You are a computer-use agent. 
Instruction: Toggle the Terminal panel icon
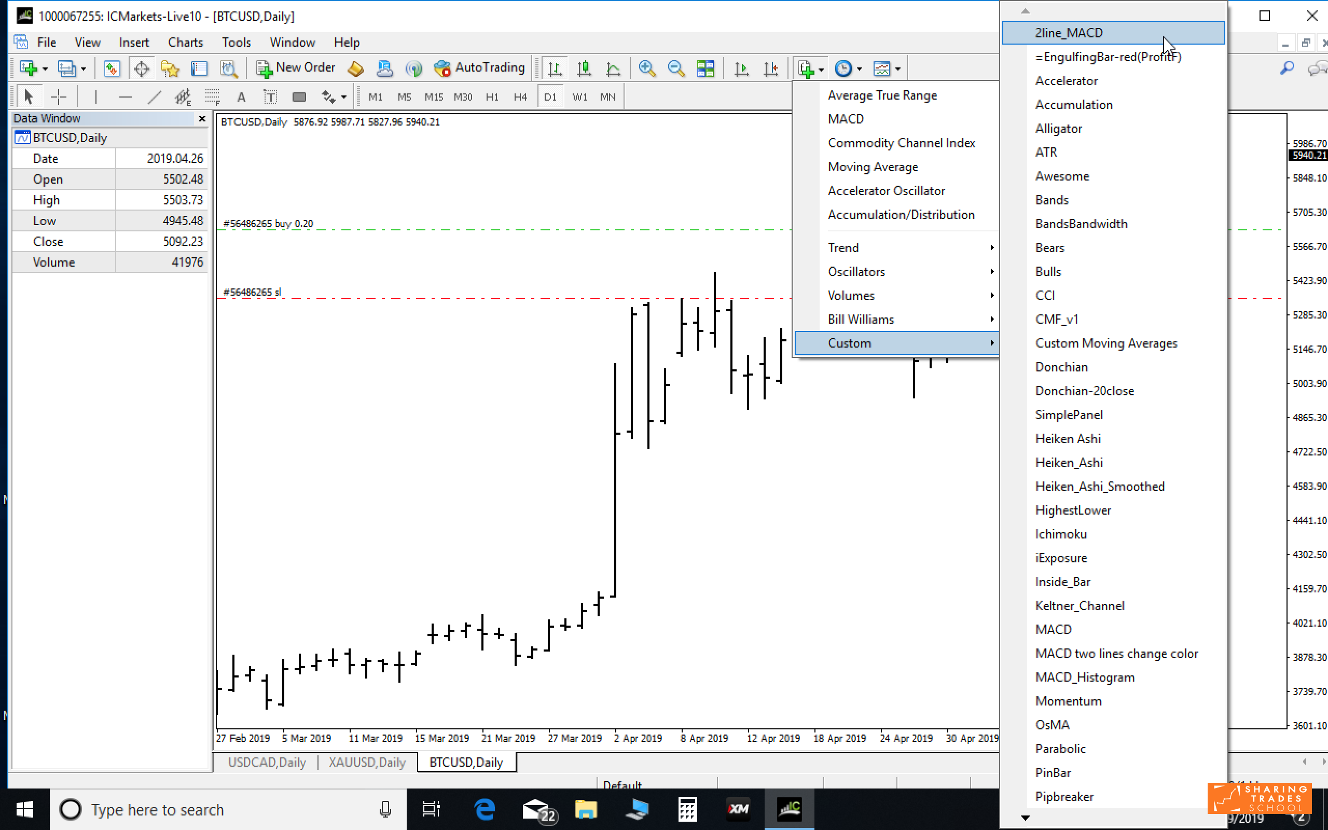(x=199, y=68)
